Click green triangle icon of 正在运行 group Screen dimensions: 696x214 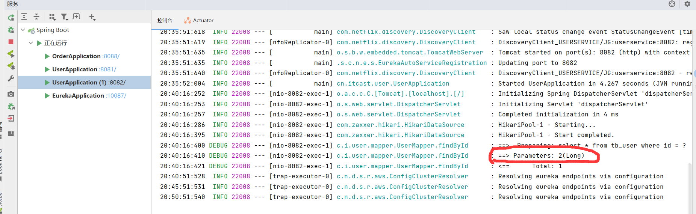click(39, 43)
